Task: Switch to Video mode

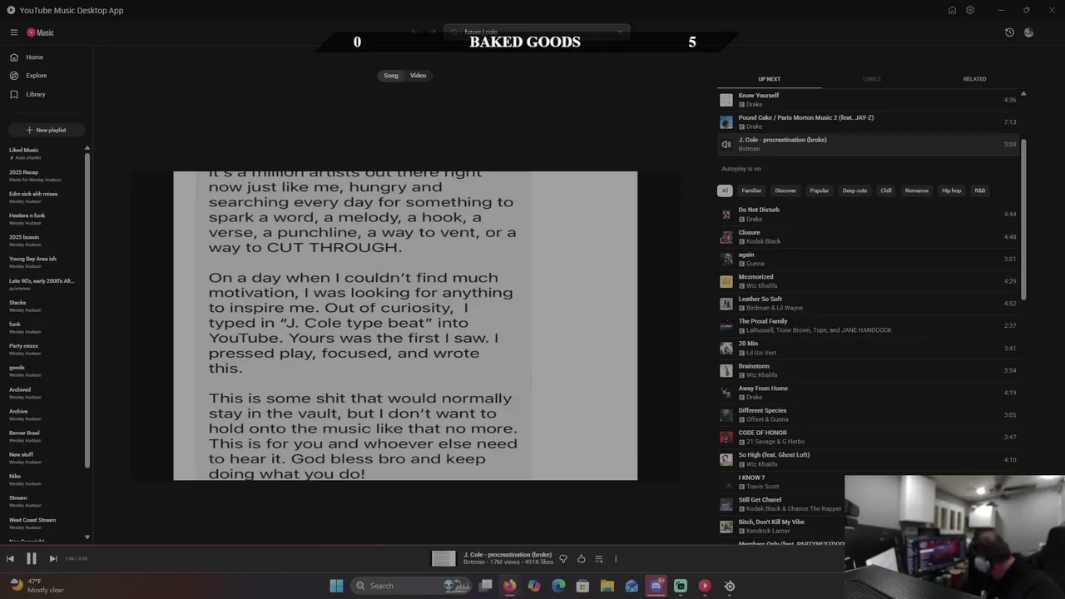Action: [x=418, y=76]
